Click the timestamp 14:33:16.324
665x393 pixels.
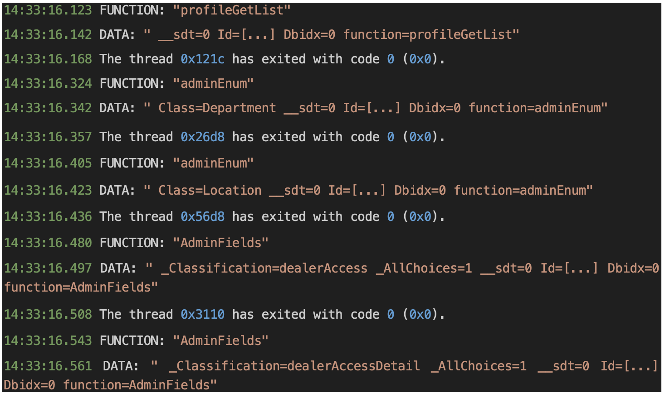click(48, 83)
